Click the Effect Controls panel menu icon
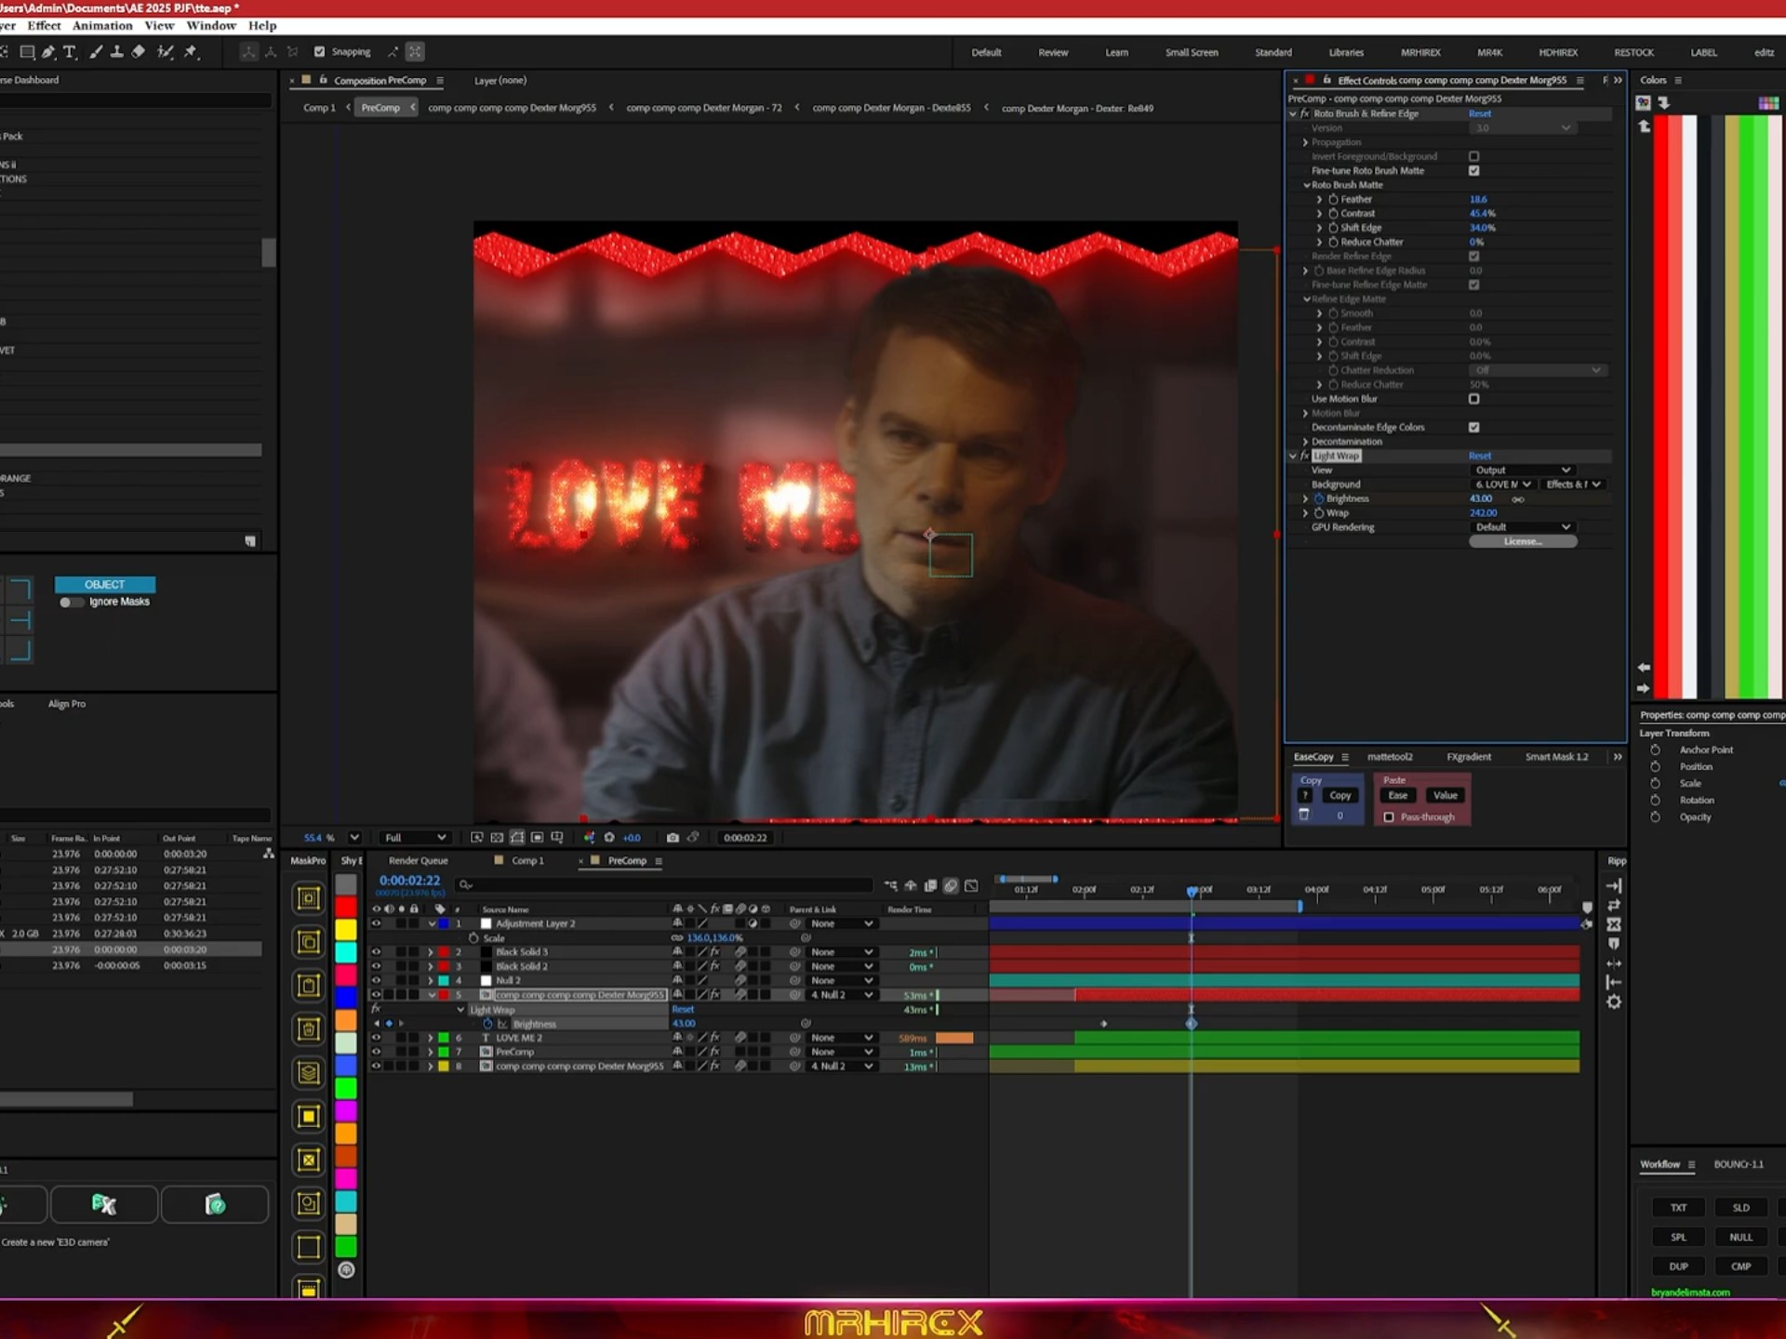The width and height of the screenshot is (1786, 1339). pos(1579,80)
